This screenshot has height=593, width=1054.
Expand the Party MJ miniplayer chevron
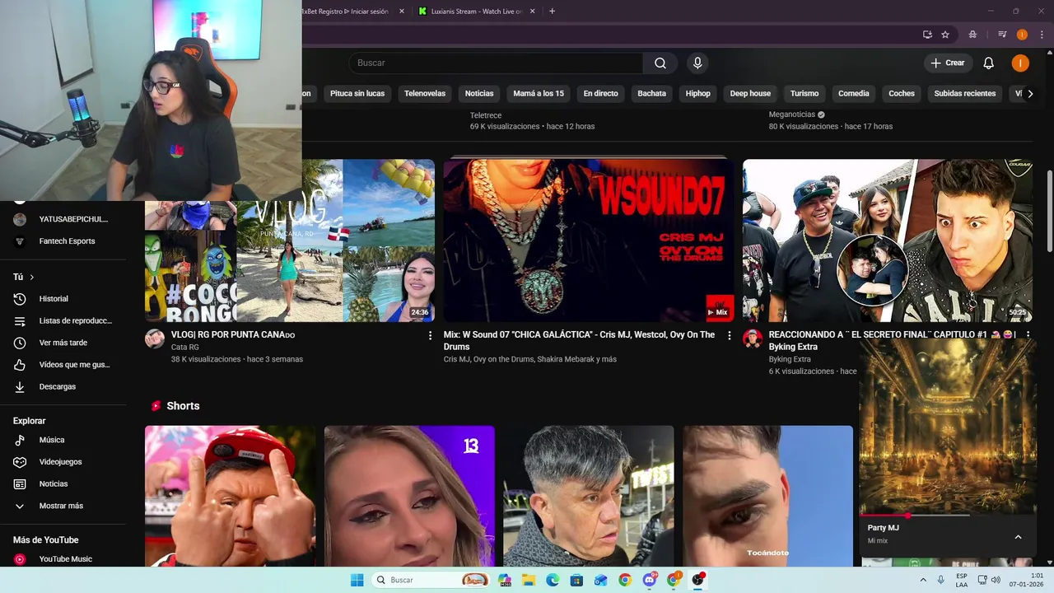coord(1018,537)
